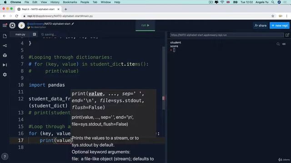Image resolution: width=291 pixels, height=163 pixels.
Task: Open the File menu
Action: click(x=26, y=2)
